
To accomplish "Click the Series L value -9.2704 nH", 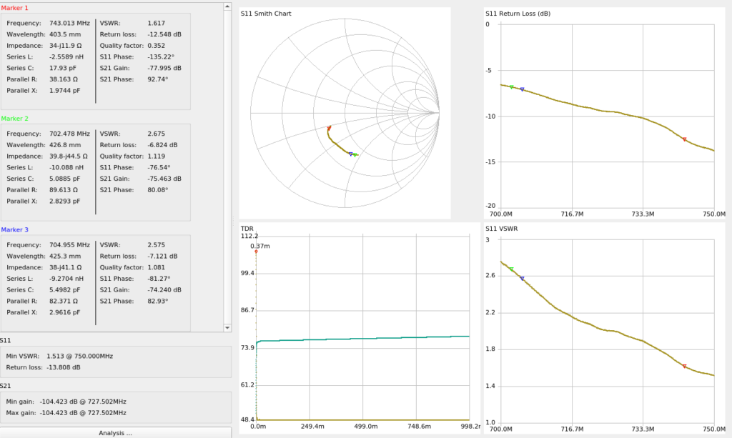I will point(66,279).
